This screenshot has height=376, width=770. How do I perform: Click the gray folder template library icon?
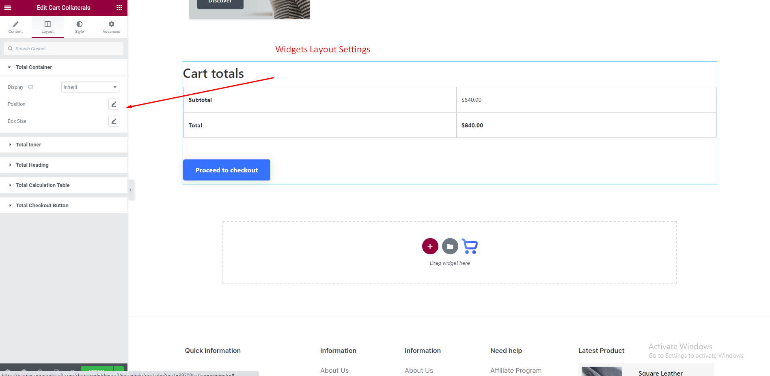click(450, 246)
